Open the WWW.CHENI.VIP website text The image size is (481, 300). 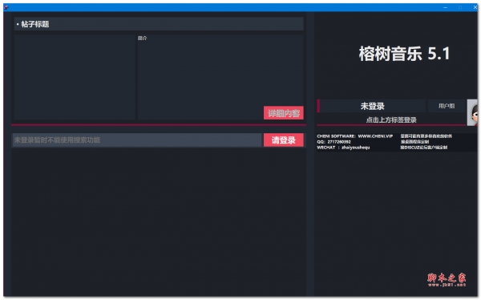click(375, 136)
